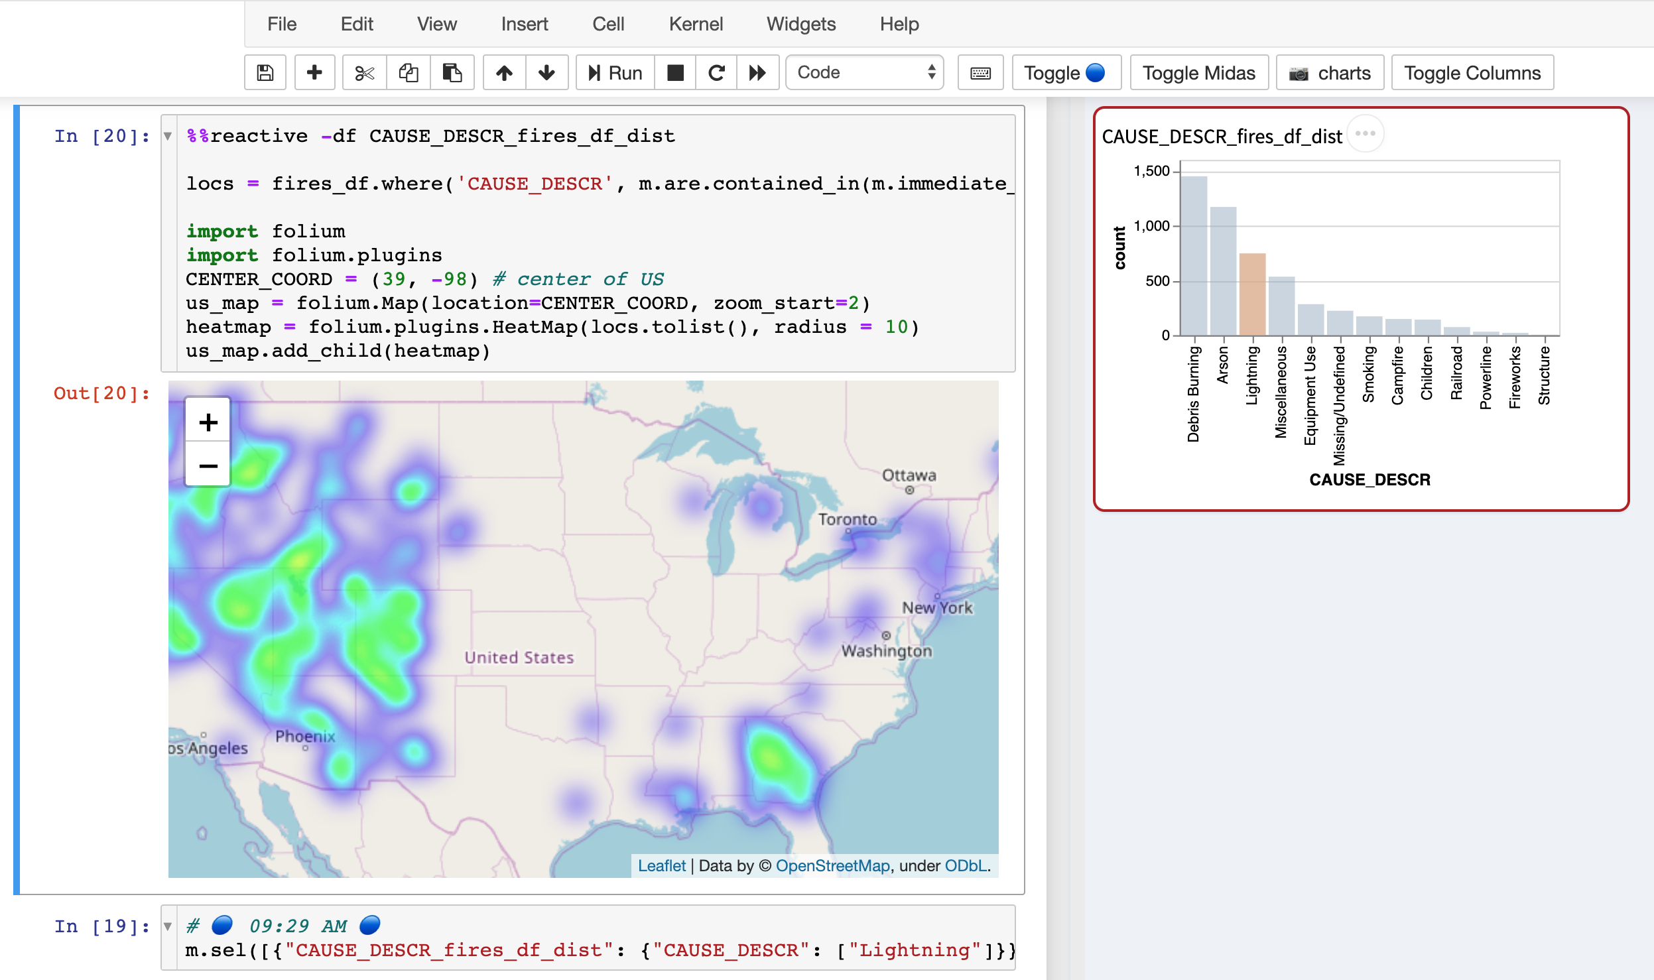Click the copy cell icon
Viewport: 1654px width, 980px height.
click(x=409, y=71)
